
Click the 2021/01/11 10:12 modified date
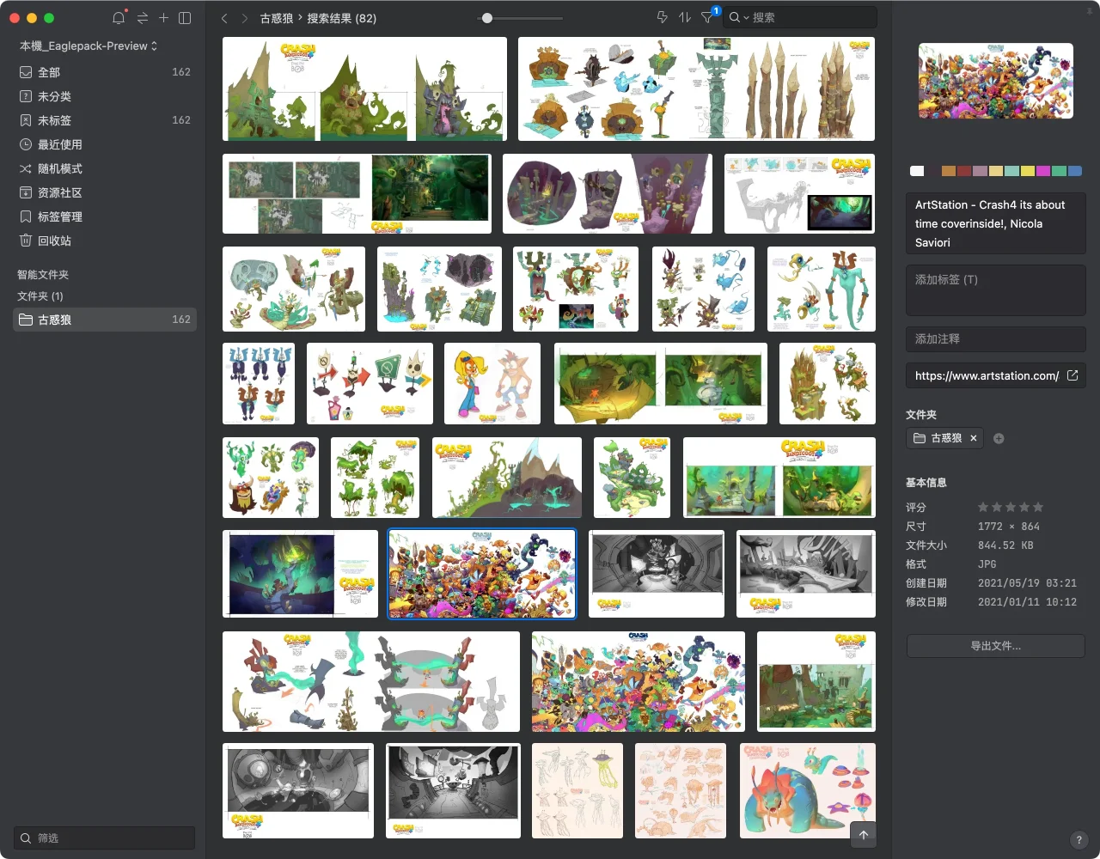pyautogui.click(x=1027, y=602)
